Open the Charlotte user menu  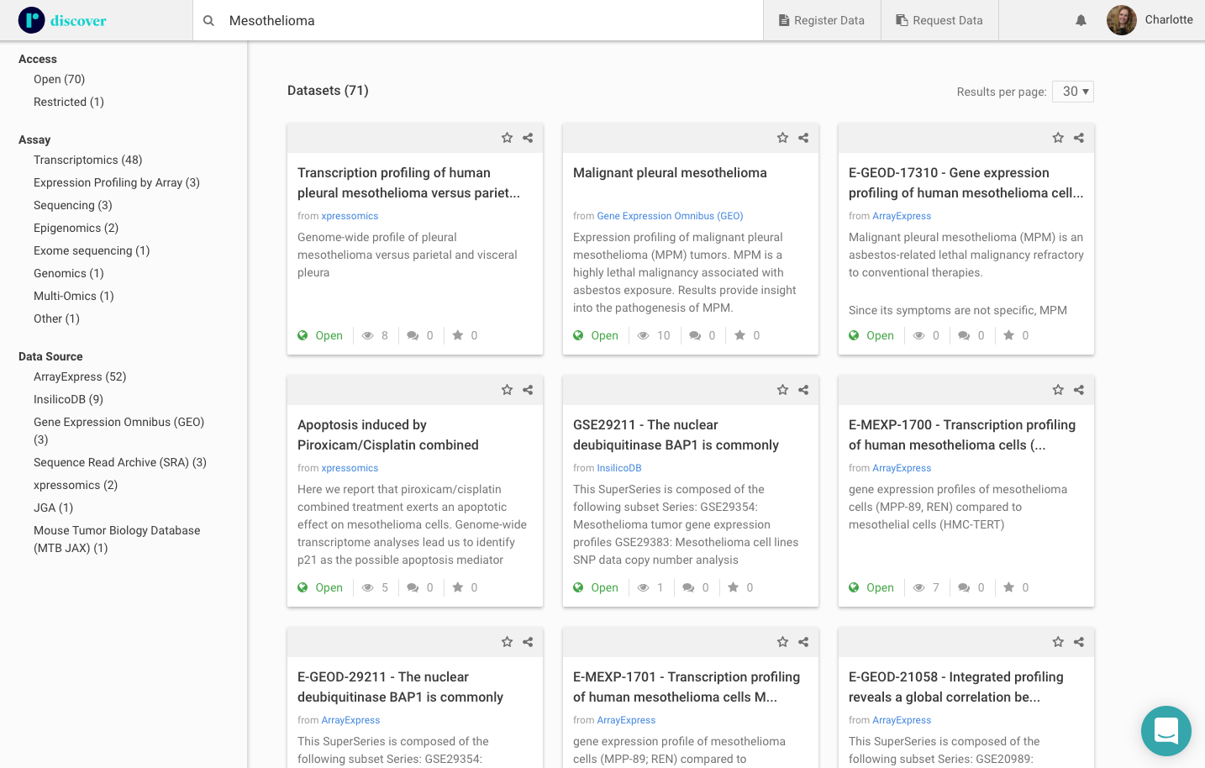pyautogui.click(x=1169, y=20)
